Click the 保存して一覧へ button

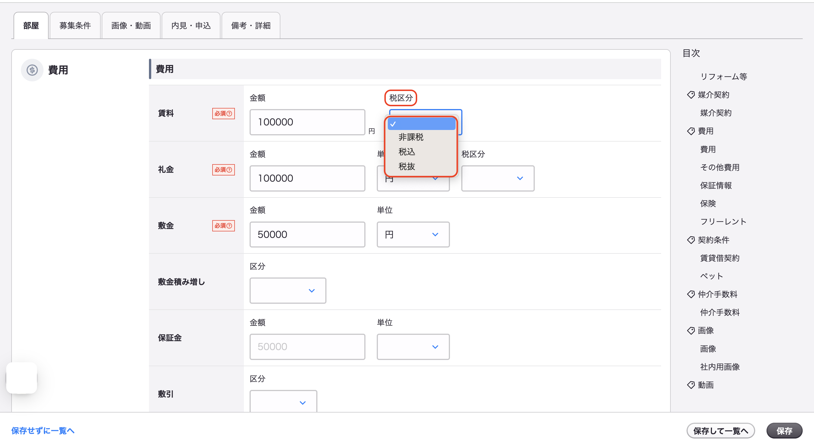(x=720, y=431)
